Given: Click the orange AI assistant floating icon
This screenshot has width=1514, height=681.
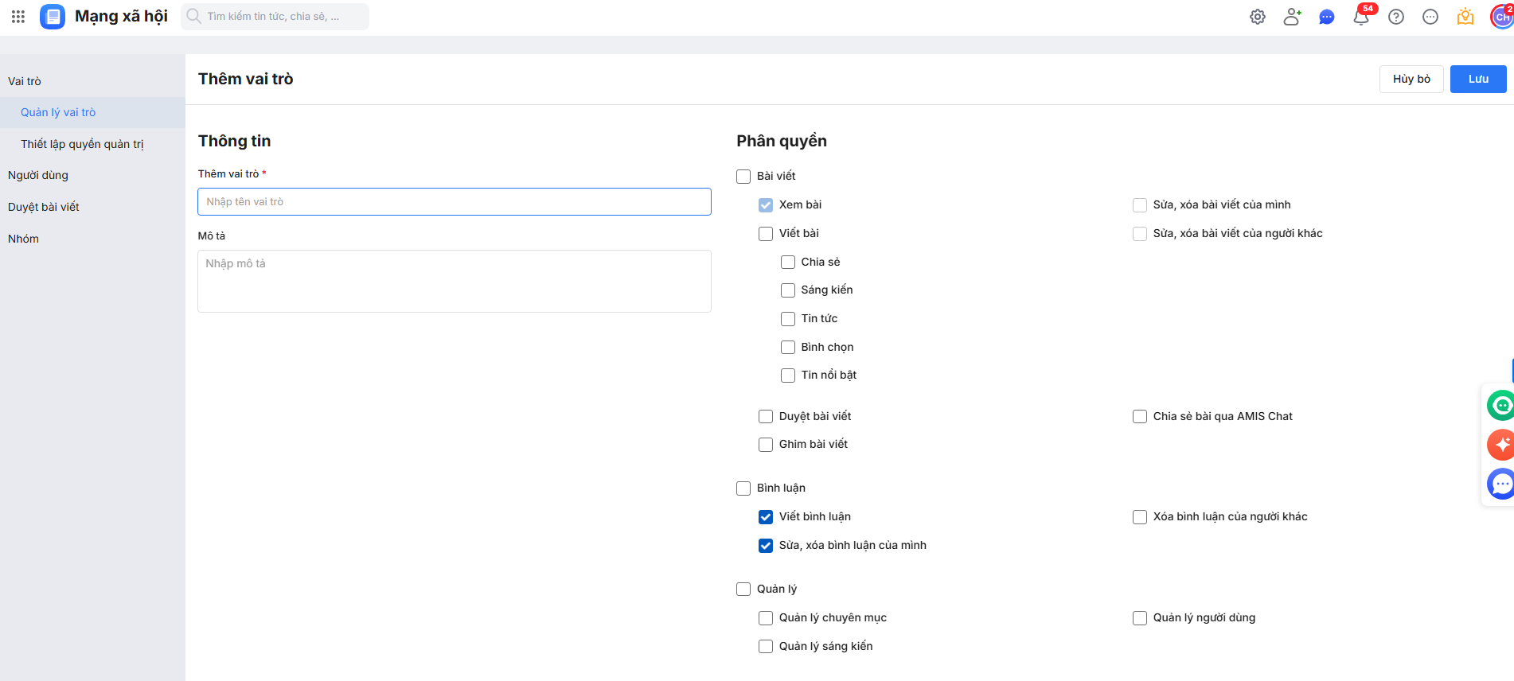Looking at the screenshot, I should (1501, 444).
